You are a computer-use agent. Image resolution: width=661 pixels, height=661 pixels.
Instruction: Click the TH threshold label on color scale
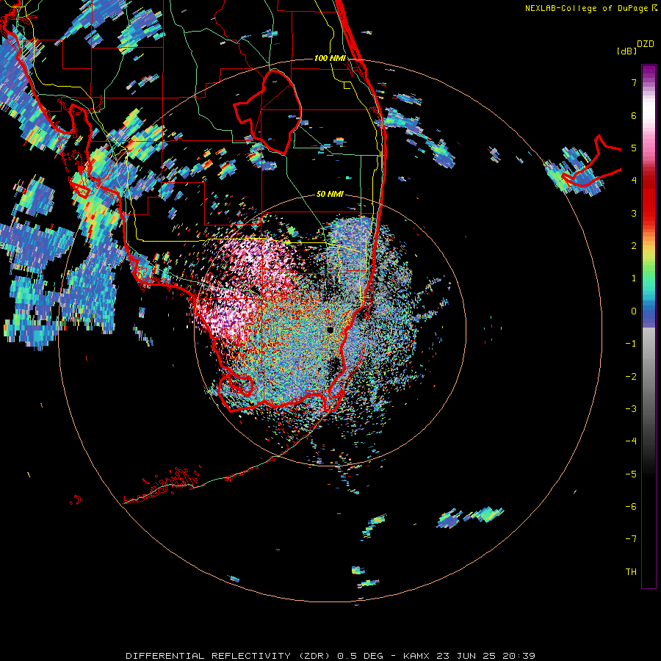(x=631, y=572)
